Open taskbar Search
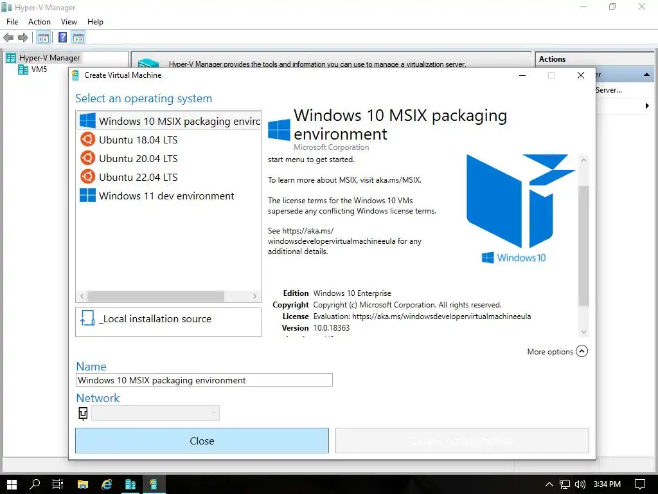658x494 pixels. point(35,484)
